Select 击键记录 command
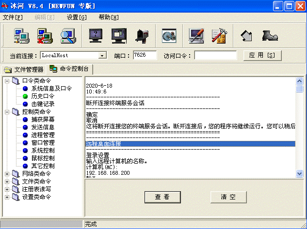The image size is (307, 229). click(43, 104)
